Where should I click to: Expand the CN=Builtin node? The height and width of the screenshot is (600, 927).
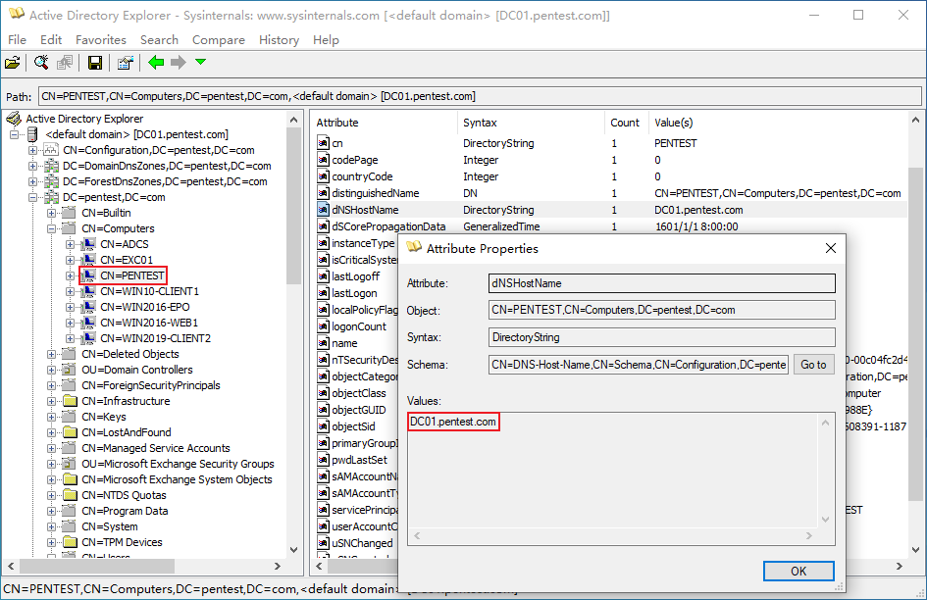click(x=51, y=213)
